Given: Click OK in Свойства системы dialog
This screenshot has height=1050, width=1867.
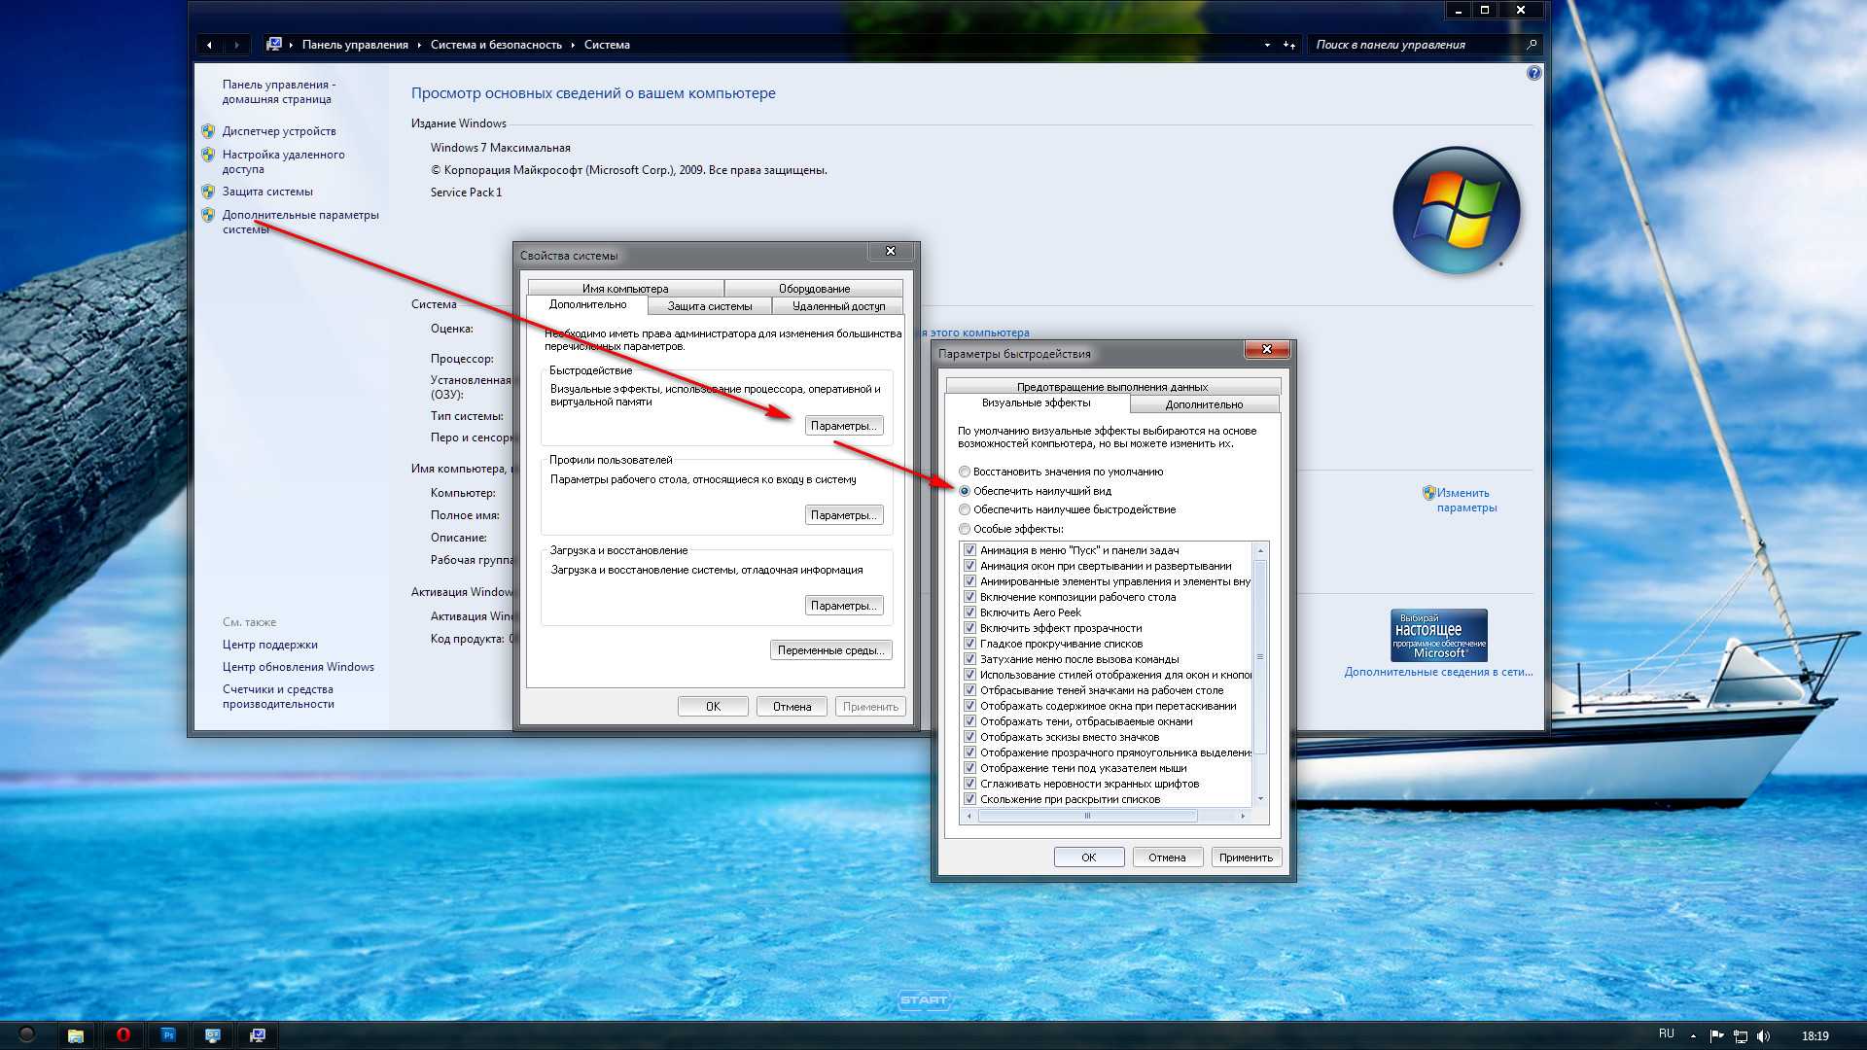Looking at the screenshot, I should (x=713, y=707).
